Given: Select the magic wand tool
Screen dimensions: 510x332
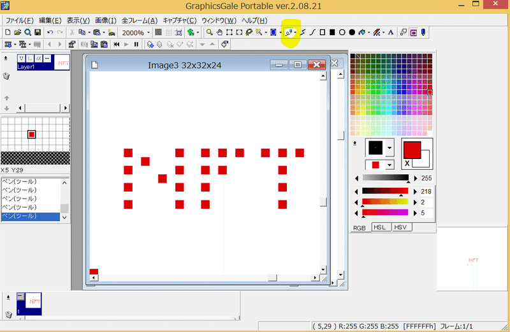Looking at the screenshot, I should (x=259, y=33).
